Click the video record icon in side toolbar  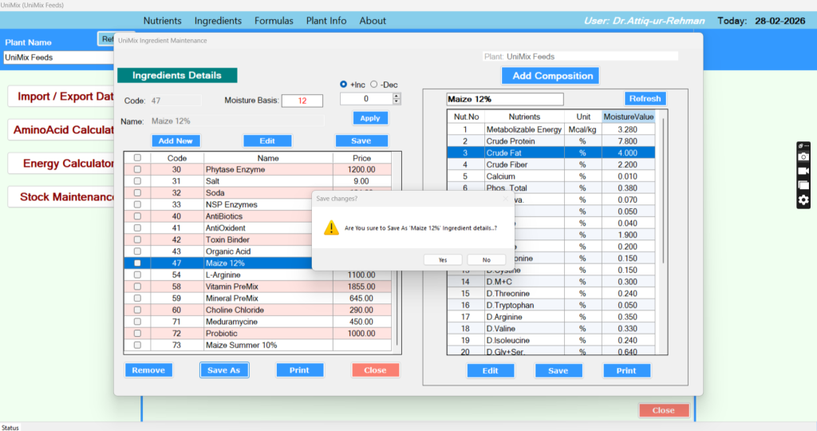point(803,172)
